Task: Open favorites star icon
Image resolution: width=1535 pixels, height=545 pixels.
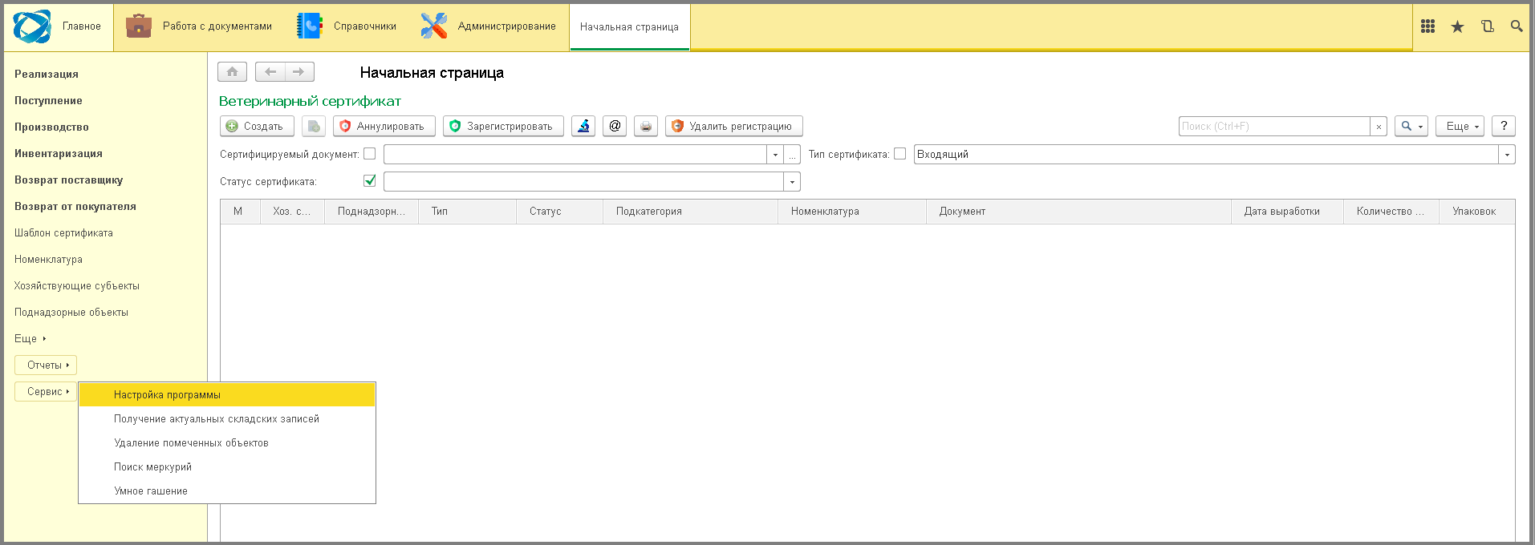Action: (1457, 26)
